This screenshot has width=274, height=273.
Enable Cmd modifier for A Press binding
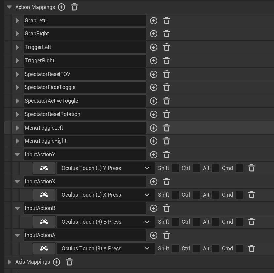coord(239,249)
